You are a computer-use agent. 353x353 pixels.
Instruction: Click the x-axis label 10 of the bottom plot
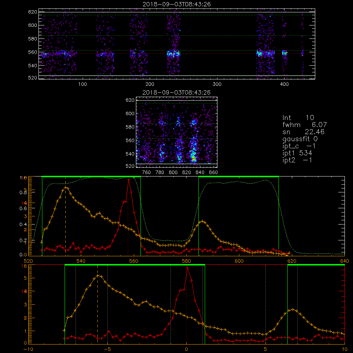click(345, 349)
